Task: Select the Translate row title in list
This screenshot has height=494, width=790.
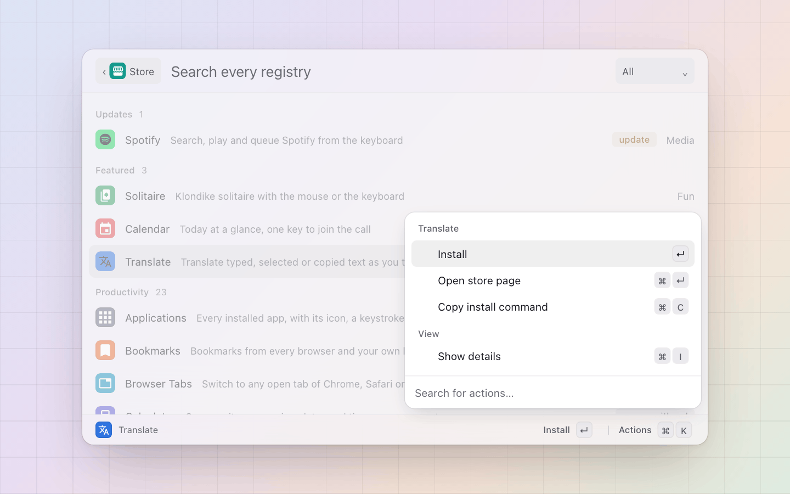Action: coord(148,262)
